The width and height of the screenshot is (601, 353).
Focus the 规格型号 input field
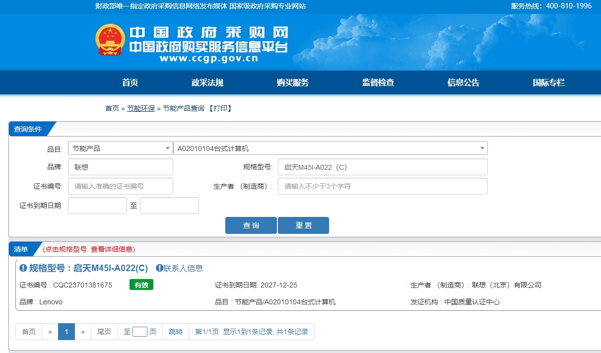[x=383, y=167]
